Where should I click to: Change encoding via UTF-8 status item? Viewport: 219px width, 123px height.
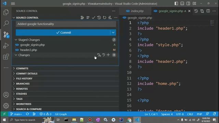point(180,114)
